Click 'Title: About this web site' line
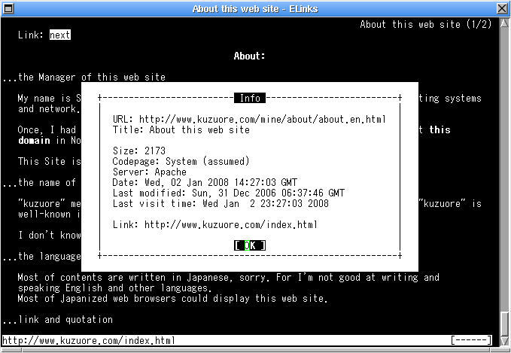Image resolution: width=511 pixels, height=353 pixels. [x=181, y=129]
